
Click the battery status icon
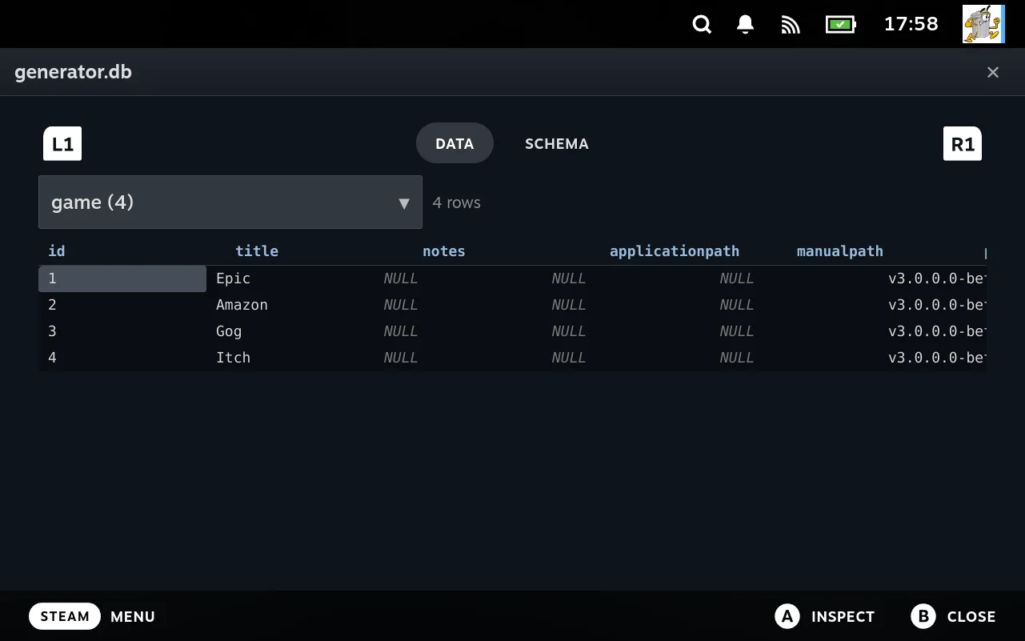(840, 25)
